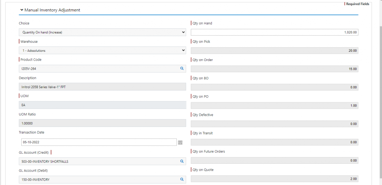Click the Qty on PO field
Image resolution: width=382 pixels, height=185 pixels.
click(x=275, y=105)
